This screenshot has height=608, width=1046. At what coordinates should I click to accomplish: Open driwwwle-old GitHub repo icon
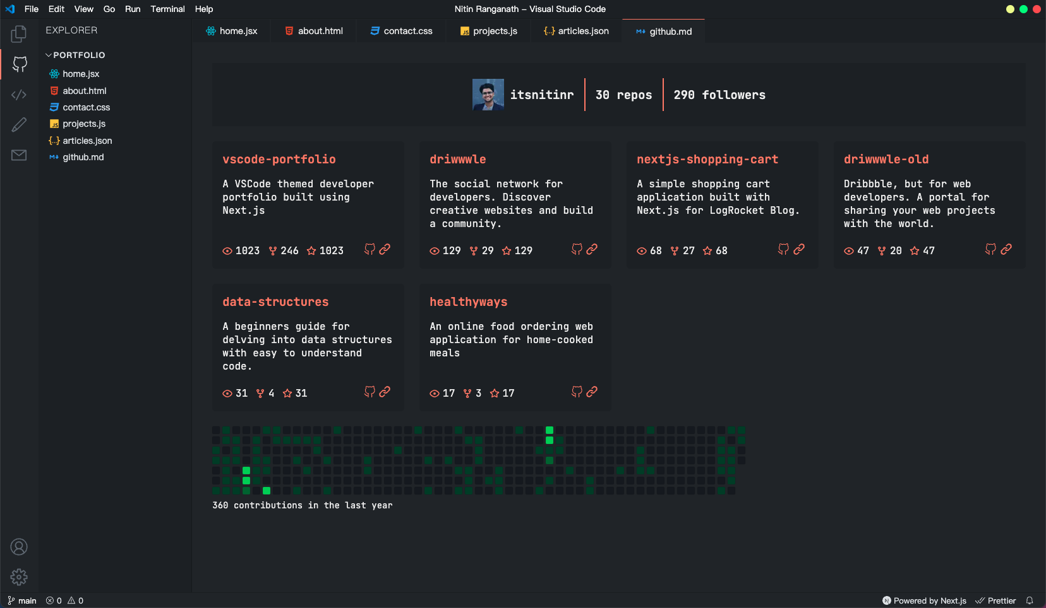pyautogui.click(x=990, y=249)
